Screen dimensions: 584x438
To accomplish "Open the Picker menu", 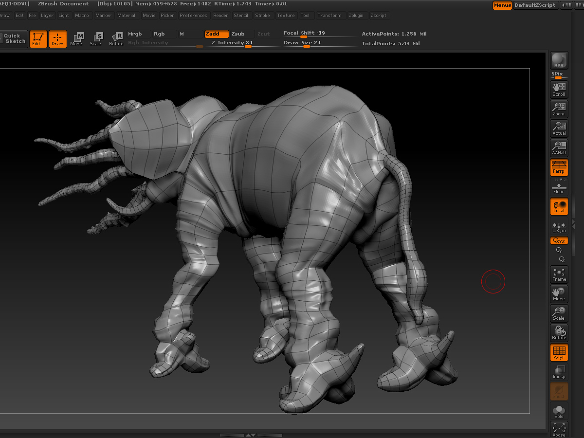I will pyautogui.click(x=167, y=16).
